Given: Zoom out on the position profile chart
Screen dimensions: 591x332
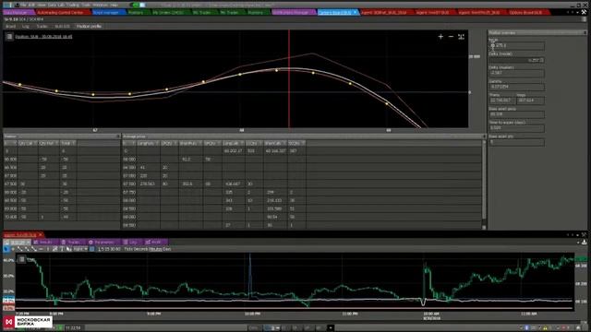Looking at the screenshot, I should click(451, 37).
